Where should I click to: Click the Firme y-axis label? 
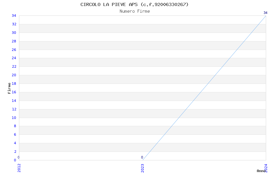tap(9, 88)
